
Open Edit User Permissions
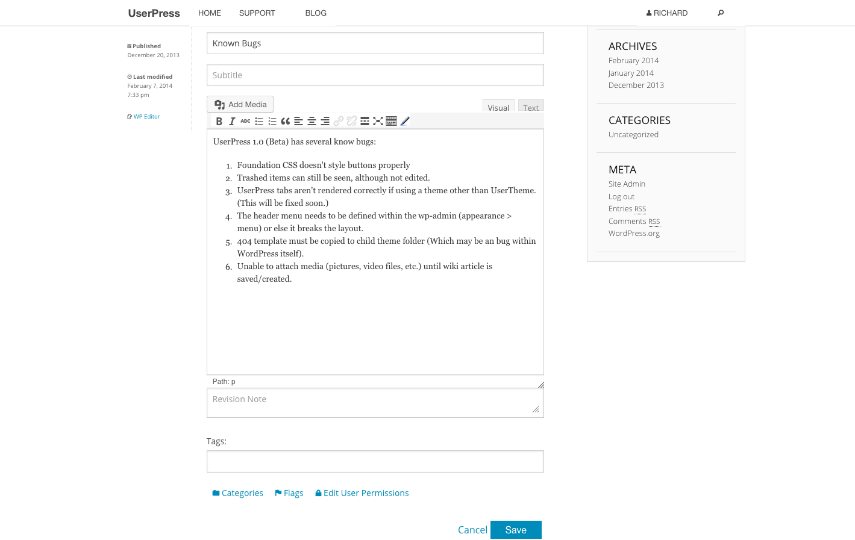pyautogui.click(x=362, y=493)
